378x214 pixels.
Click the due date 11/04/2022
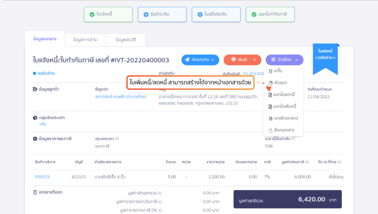coord(319,97)
